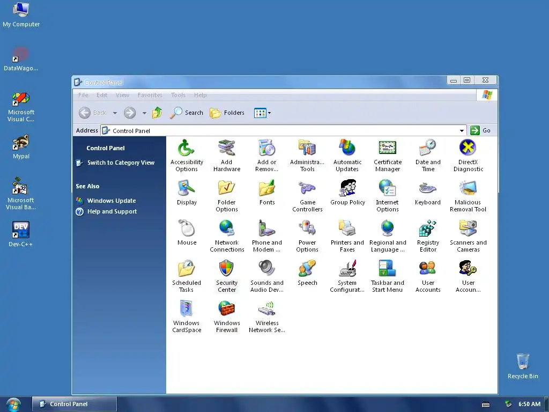
Task: Open the Speech applet
Action: (307, 273)
